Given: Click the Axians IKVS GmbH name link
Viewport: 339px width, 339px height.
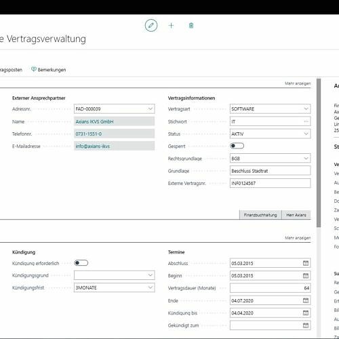Looking at the screenshot, I should click(94, 121).
